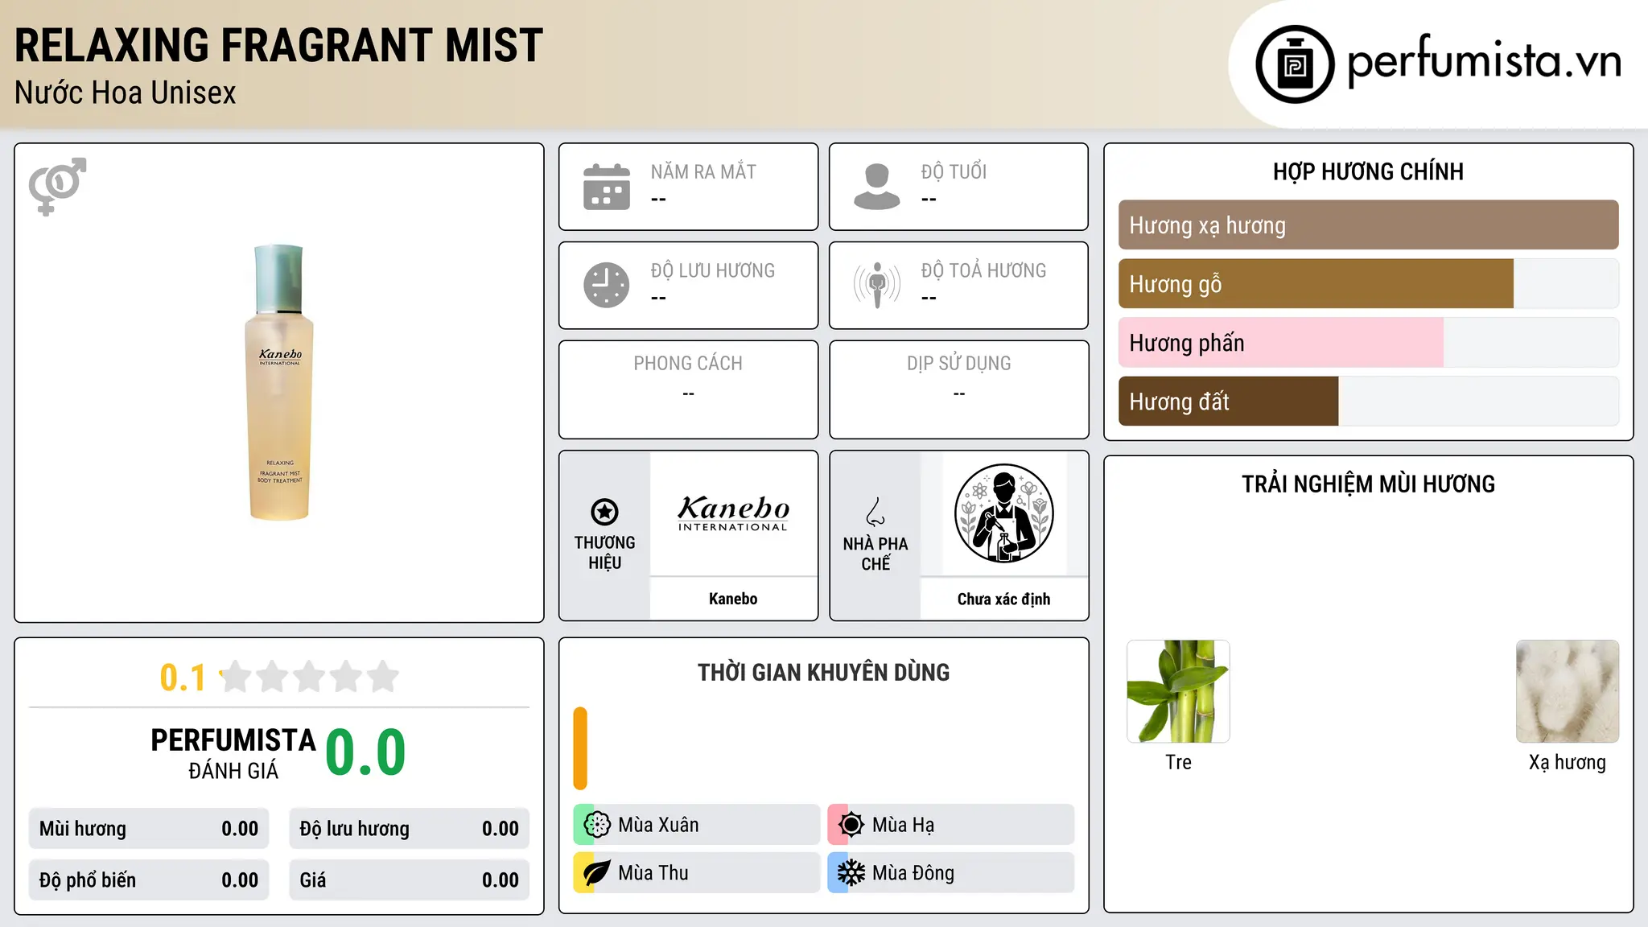1648x927 pixels.
Task: Click the ĐỘ TOẢ HƯƠNG label
Action: tap(983, 270)
